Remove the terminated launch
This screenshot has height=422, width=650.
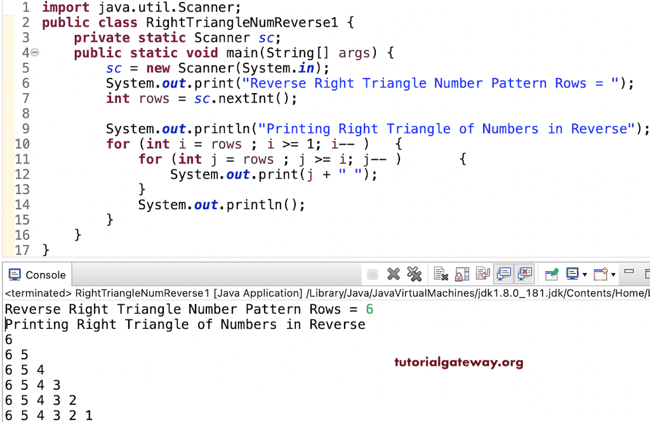pyautogui.click(x=393, y=274)
